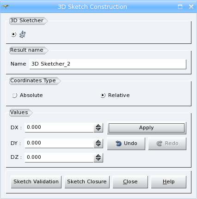Viewport: 197px width, 199px height.
Task: Decrease the DX value with down arrow
Action: 98,130
